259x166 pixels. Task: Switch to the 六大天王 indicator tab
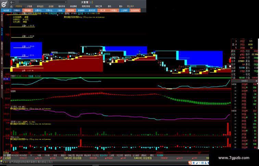96,155
